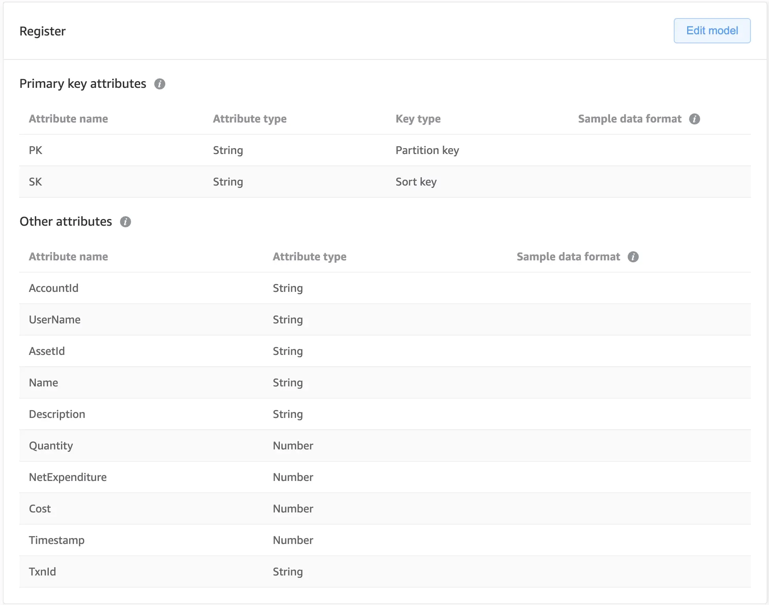The width and height of the screenshot is (769, 605).
Task: Click the TxnId attribute row
Action: coord(384,572)
